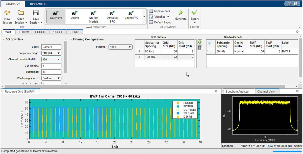Select the 5G Uplink waveform type
Viewport: 303px width, 154px height.
(74, 16)
